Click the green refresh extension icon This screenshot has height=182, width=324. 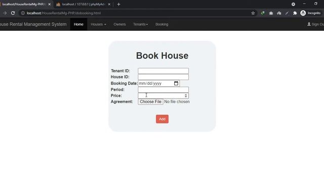pyautogui.click(x=263, y=13)
